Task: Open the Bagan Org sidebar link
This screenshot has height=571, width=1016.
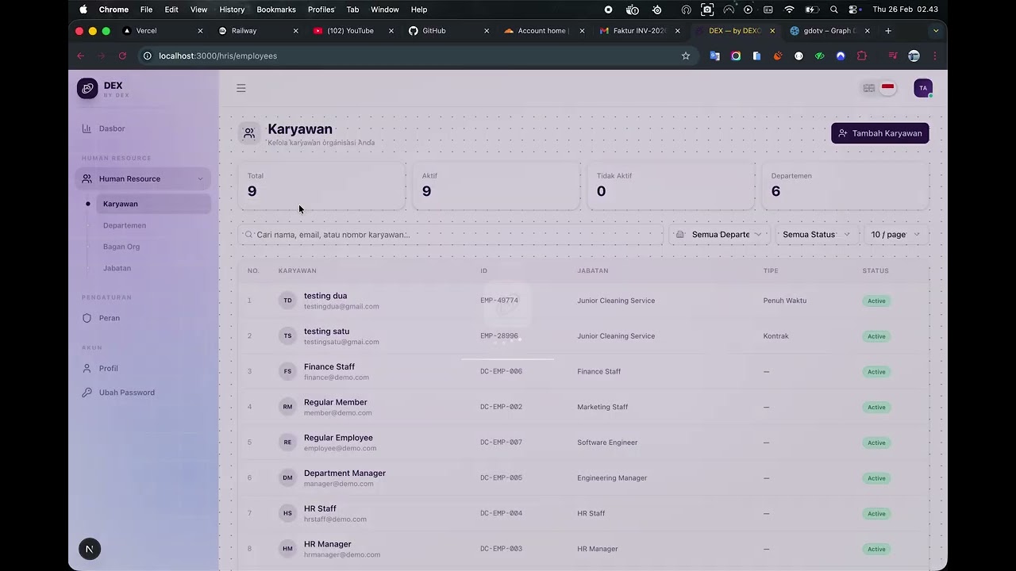Action: click(x=121, y=247)
